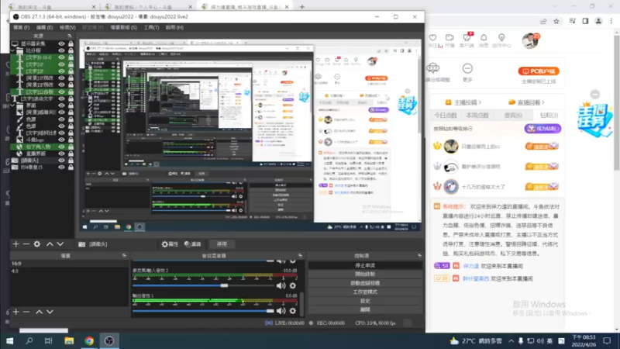Pop out the 控制項 controls dock
The width and height of the screenshot is (620, 349).
coord(419,256)
